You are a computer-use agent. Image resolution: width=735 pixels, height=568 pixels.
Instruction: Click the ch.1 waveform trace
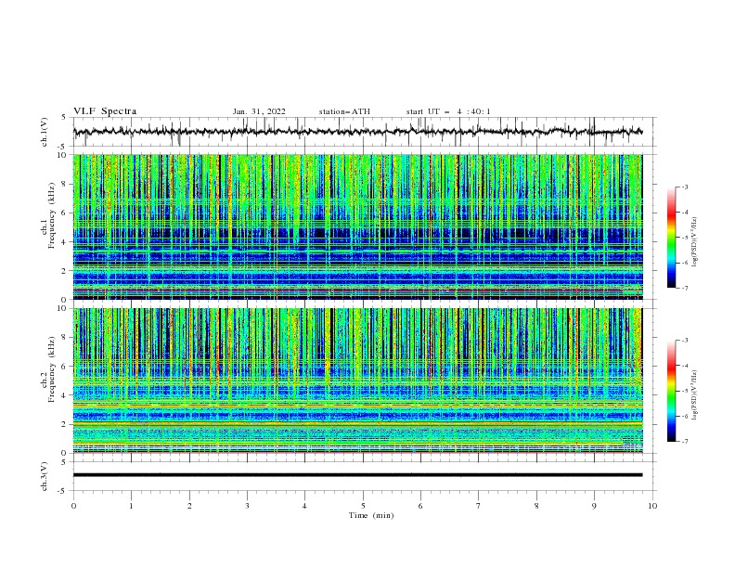point(357,132)
